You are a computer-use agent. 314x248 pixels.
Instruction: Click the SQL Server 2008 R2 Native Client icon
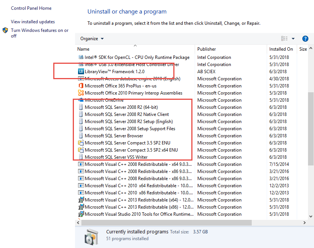click(x=81, y=114)
